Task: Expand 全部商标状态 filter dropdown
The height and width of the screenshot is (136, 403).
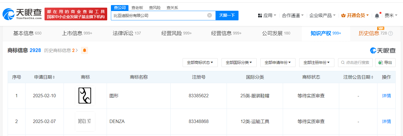Action: coord(200,62)
